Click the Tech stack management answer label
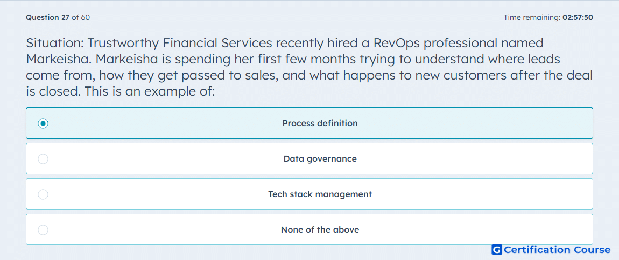The height and width of the screenshot is (260, 619). 320,194
